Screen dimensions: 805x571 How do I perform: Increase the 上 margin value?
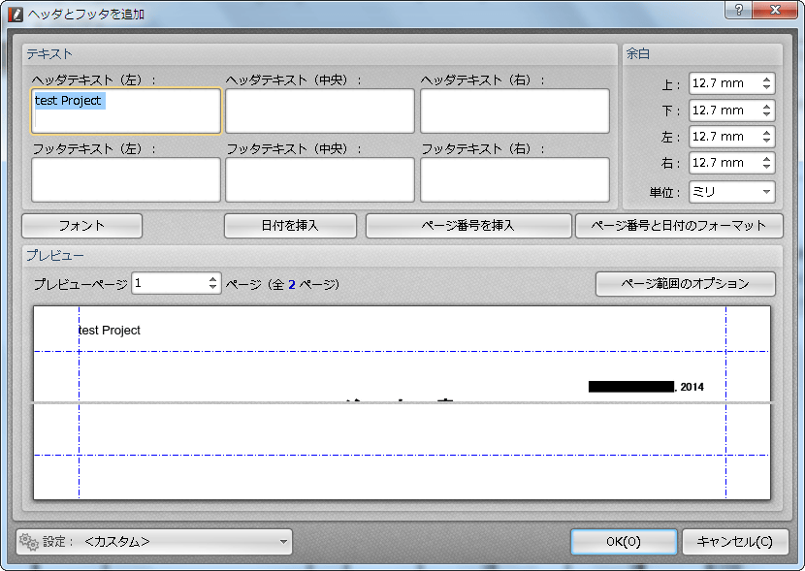tap(766, 79)
